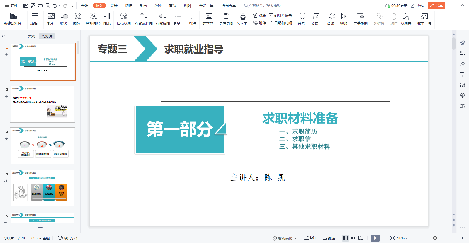469x243 pixels.
Task: Click the zoom slider handle
Action: (435, 238)
